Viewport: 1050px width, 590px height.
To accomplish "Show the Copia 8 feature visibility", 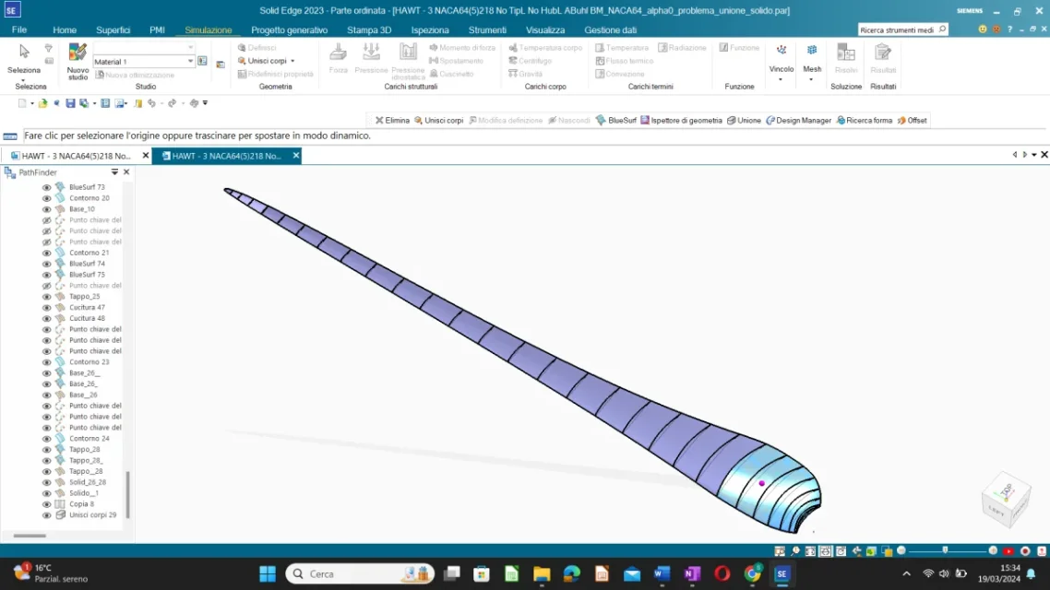I will coord(45,503).
